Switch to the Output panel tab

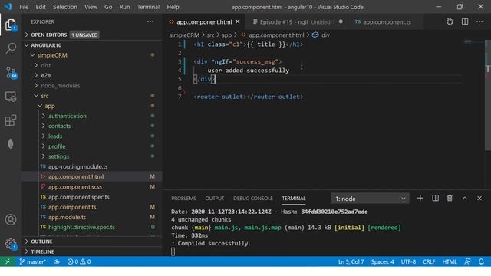[x=215, y=199]
